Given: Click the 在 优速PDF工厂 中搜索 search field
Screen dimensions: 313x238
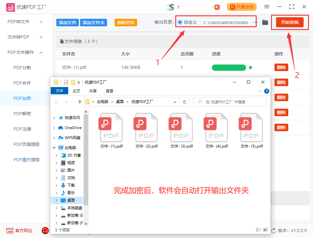Looking at the screenshot, I should coord(229,102).
